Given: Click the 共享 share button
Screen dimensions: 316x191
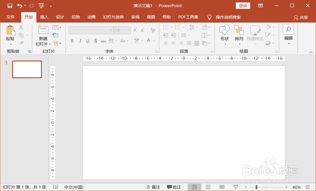Looking at the screenshot, I should (301, 18).
